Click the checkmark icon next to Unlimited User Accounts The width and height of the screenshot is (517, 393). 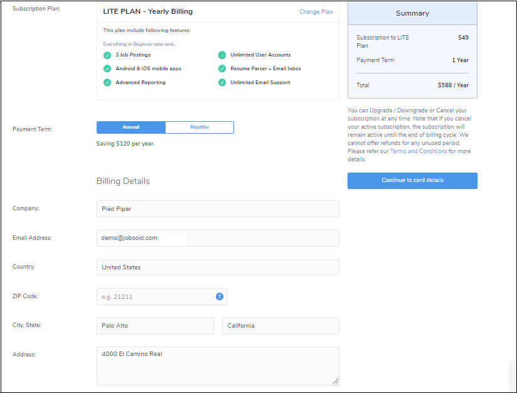pos(222,55)
